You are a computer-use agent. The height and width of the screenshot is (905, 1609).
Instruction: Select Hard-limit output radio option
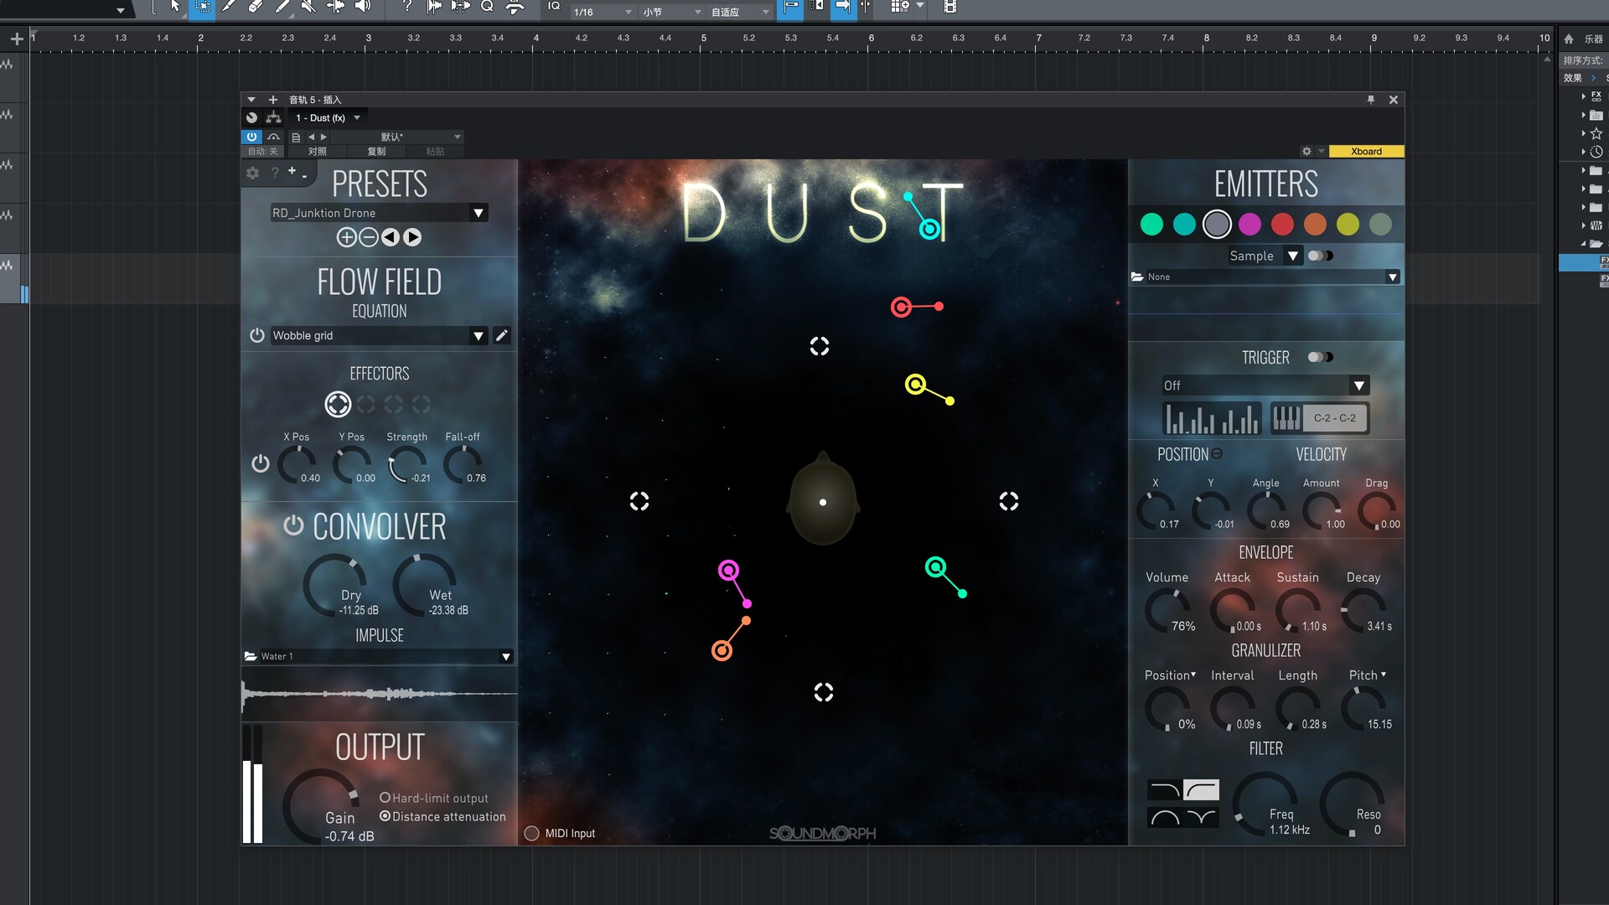click(x=385, y=798)
